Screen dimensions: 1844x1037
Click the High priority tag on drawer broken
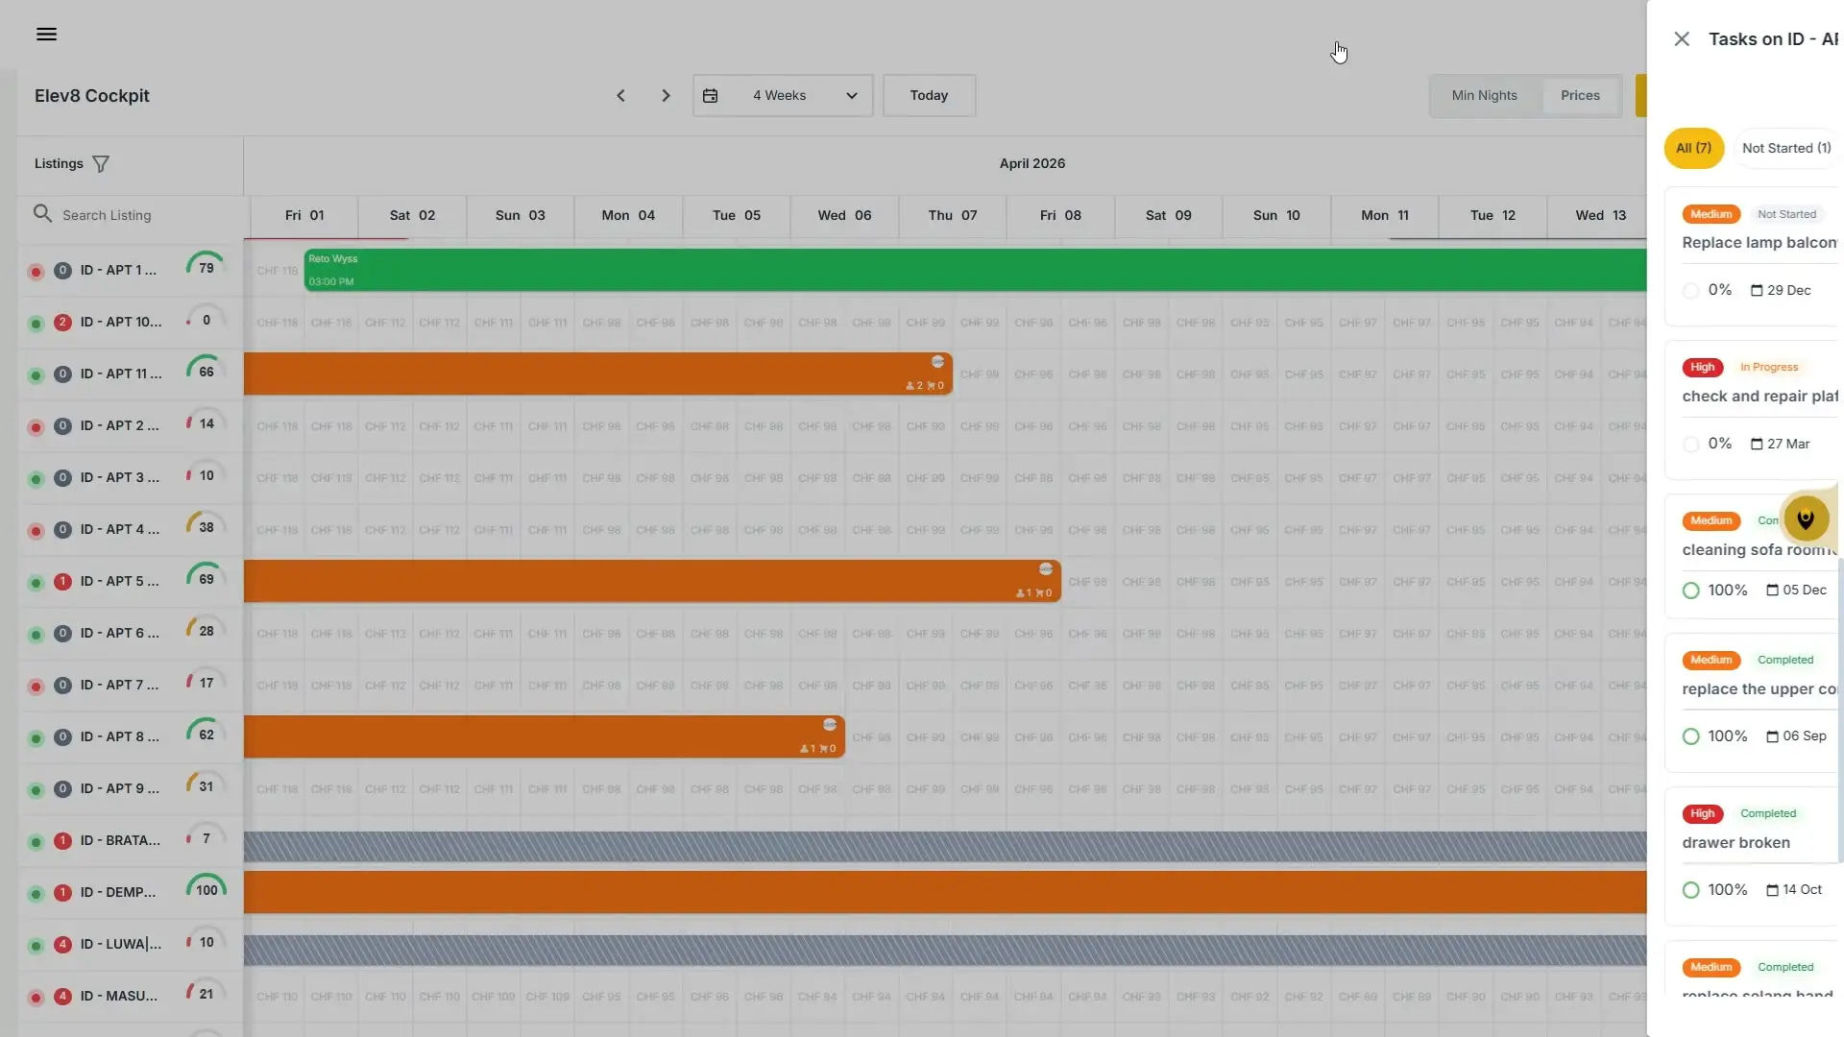click(1702, 814)
